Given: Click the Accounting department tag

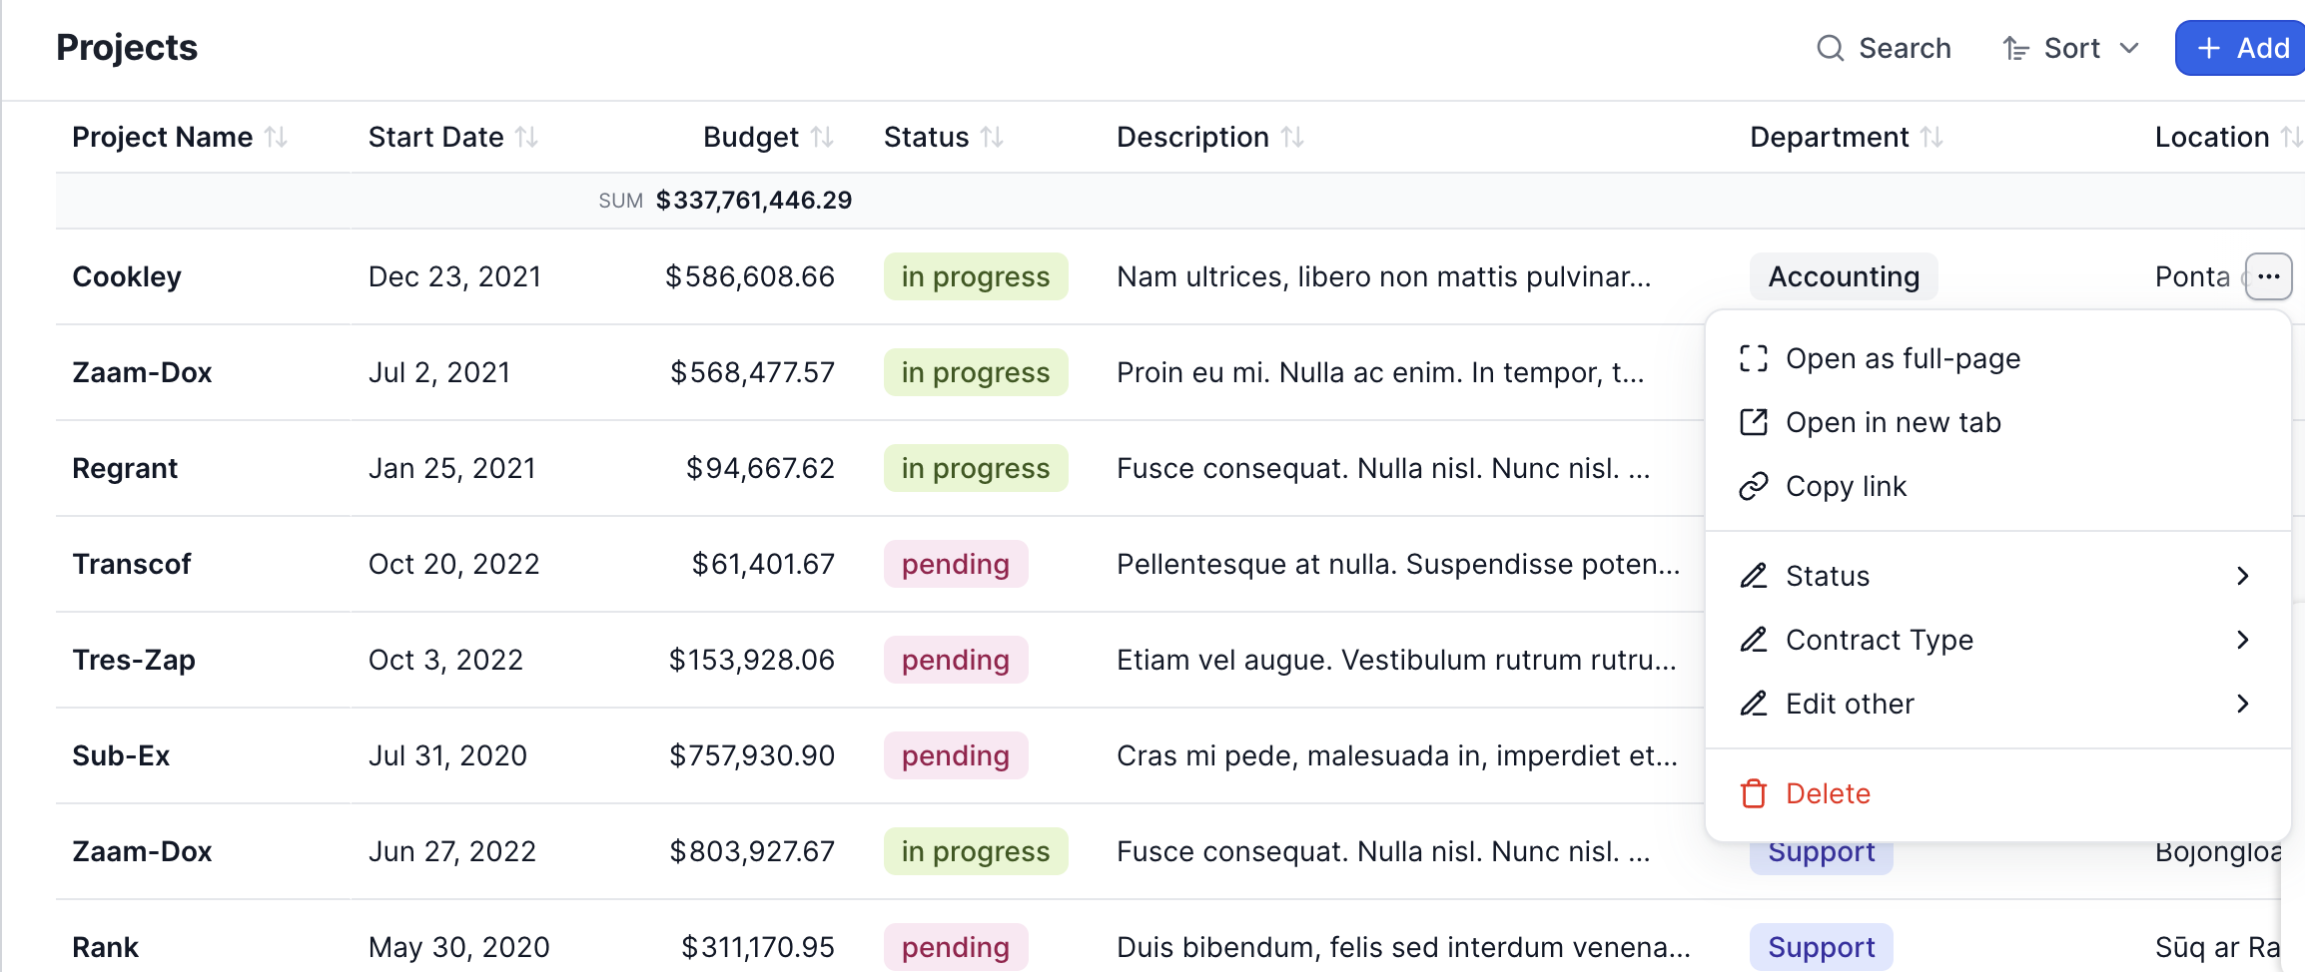Looking at the screenshot, I should pyautogui.click(x=1843, y=276).
